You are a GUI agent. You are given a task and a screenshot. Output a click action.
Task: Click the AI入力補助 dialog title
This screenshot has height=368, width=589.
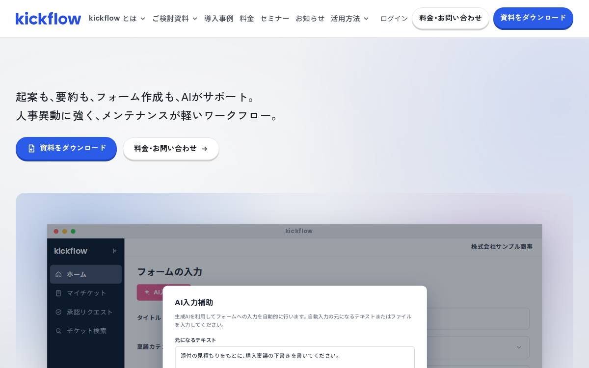pyautogui.click(x=194, y=303)
